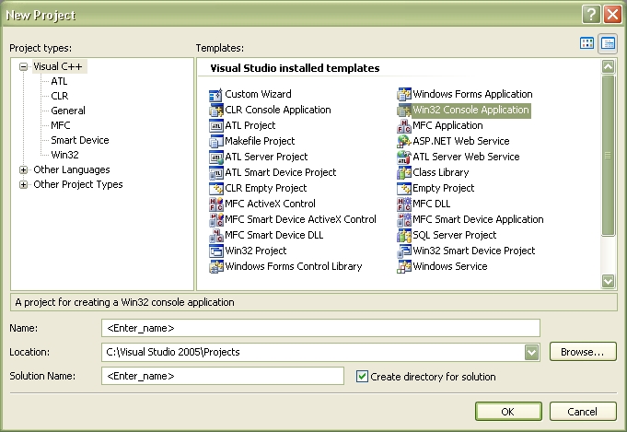
Task: Select the ATL Server Web Service icon
Action: point(404,158)
